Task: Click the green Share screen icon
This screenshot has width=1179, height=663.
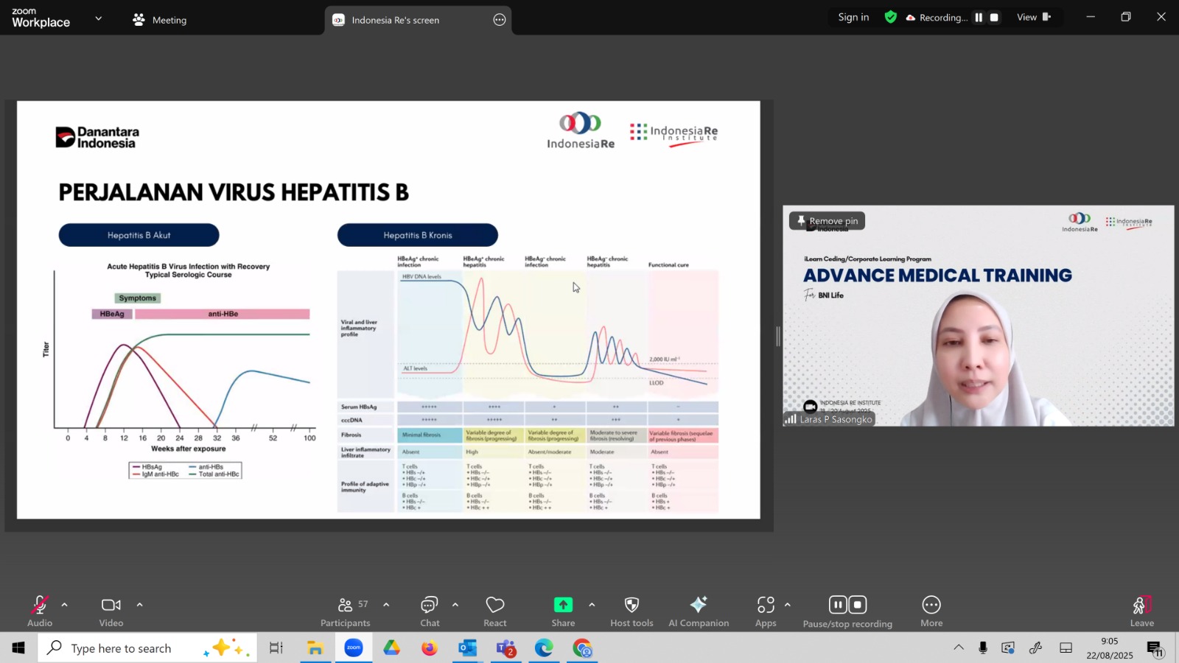Action: pyautogui.click(x=563, y=605)
